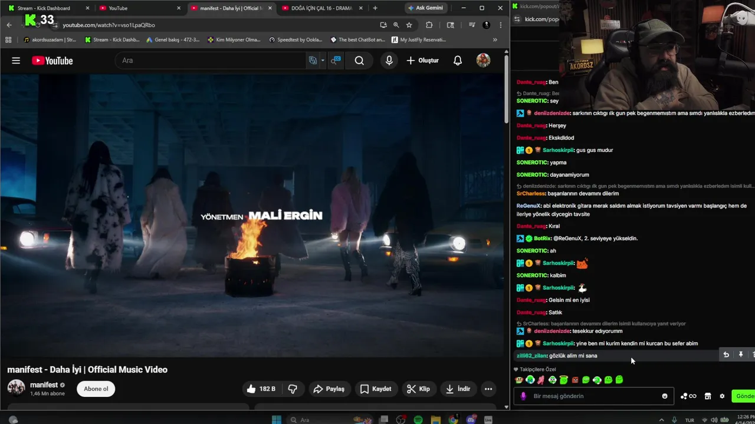Image resolution: width=755 pixels, height=424 pixels.
Task: Open manifest channel name link
Action: (44, 385)
